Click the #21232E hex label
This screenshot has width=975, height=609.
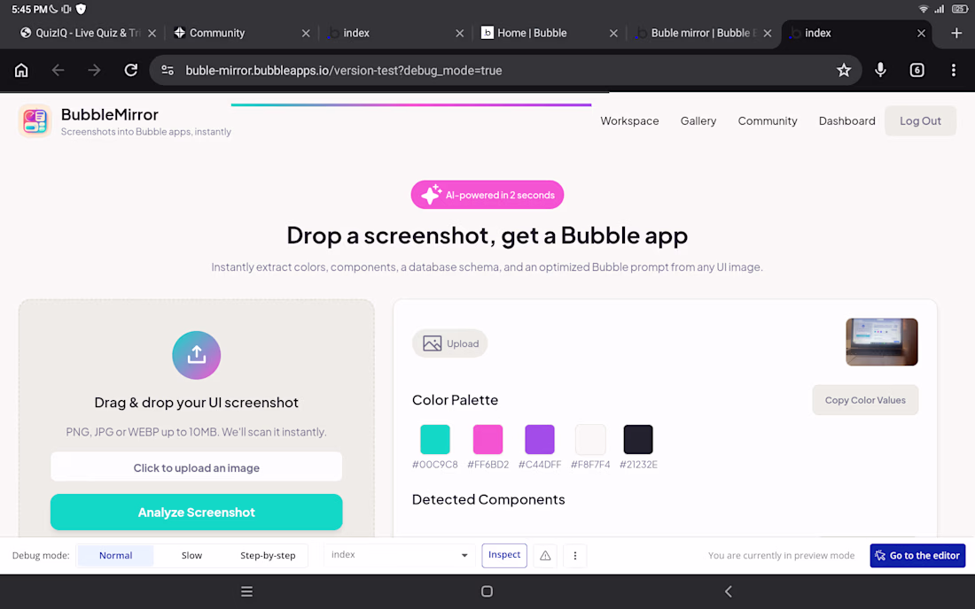coord(638,465)
